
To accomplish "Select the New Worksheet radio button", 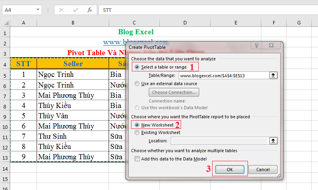I will 137,125.
